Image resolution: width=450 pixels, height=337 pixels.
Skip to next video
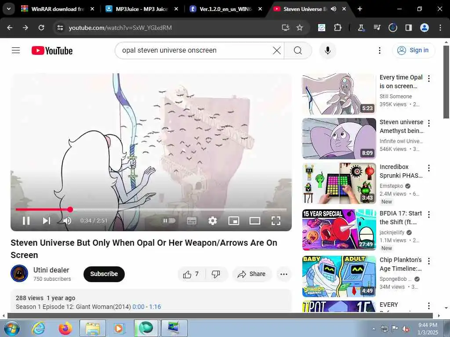[x=47, y=221]
